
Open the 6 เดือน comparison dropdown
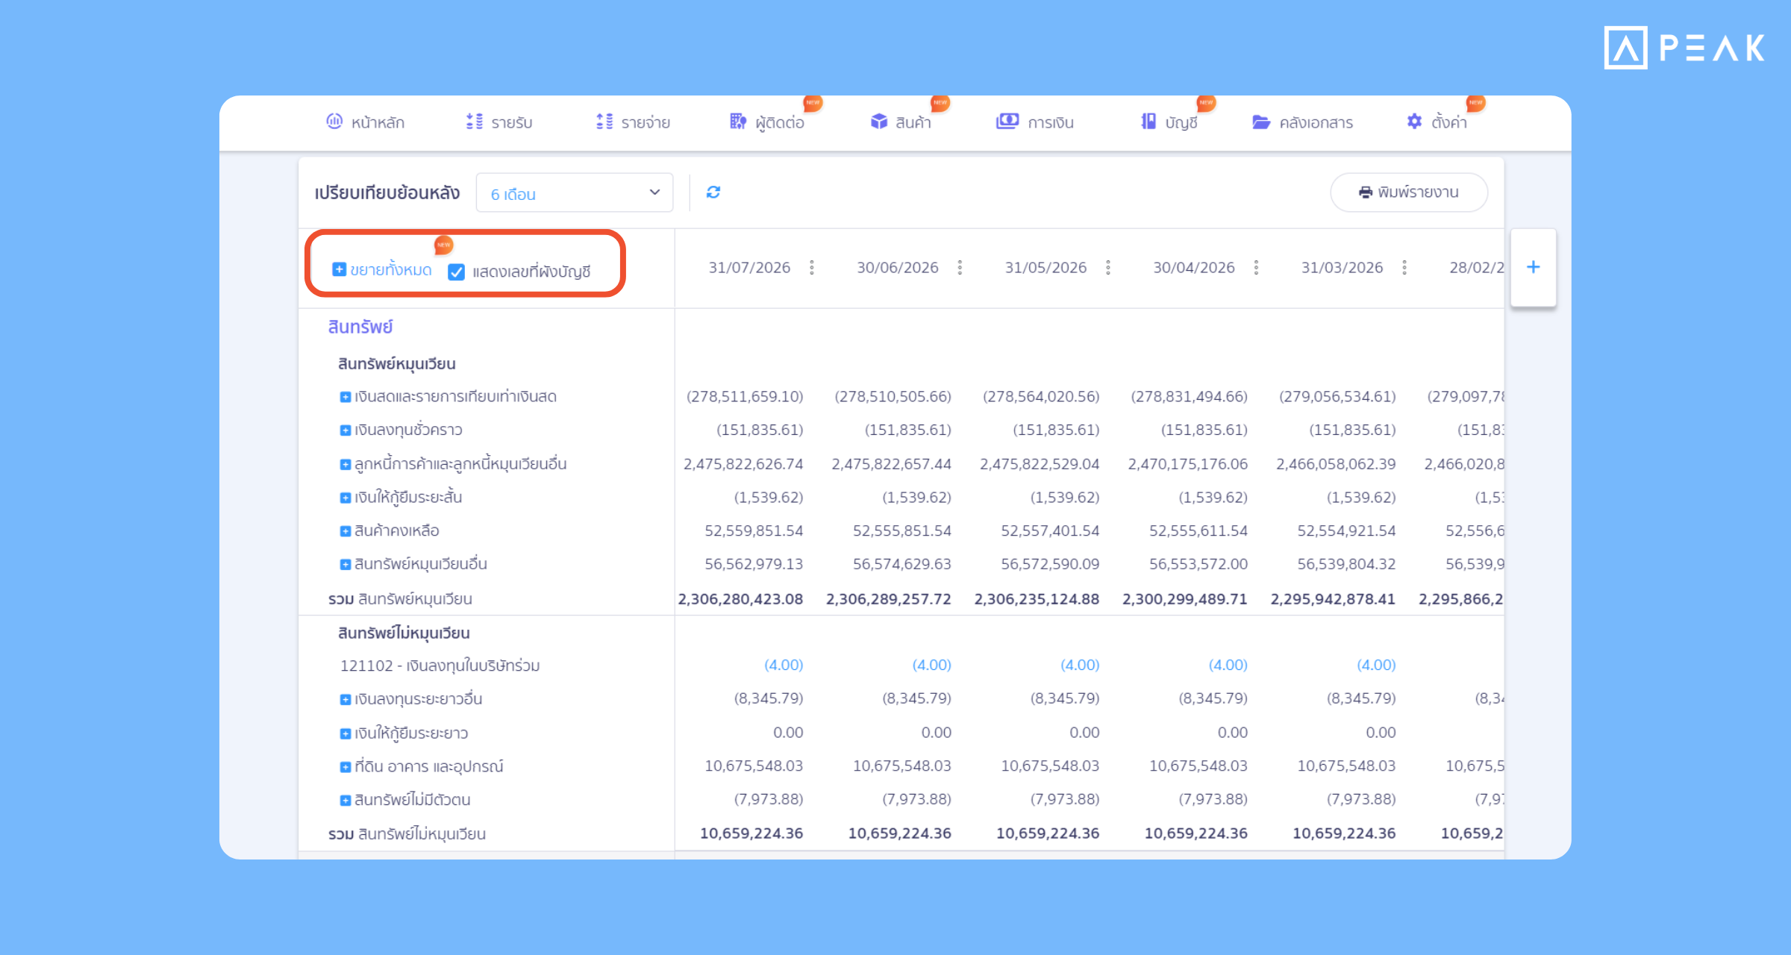[575, 193]
